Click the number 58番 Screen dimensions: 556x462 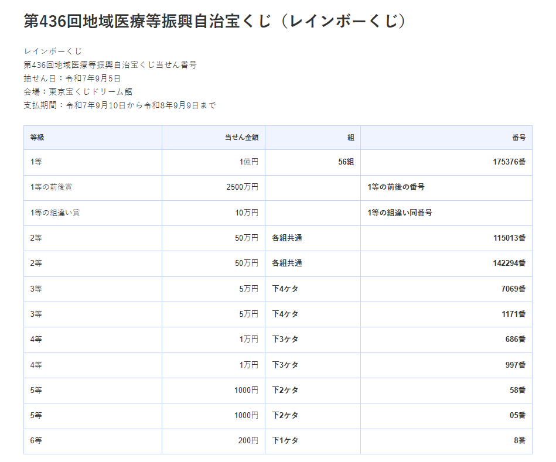[518, 390]
